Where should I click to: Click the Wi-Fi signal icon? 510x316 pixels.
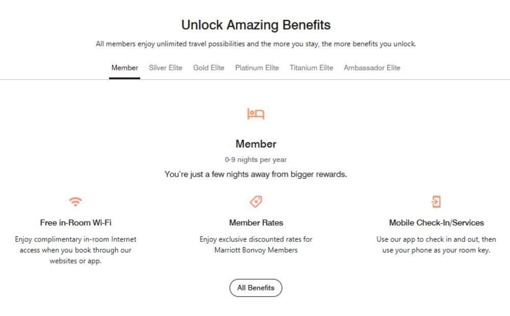[74, 201]
